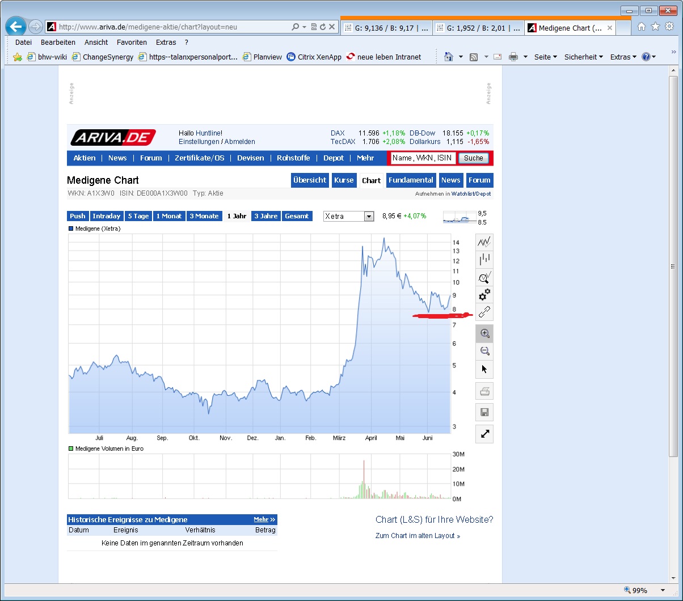This screenshot has height=601, width=683.
Task: Show Intraday time range
Action: (107, 216)
